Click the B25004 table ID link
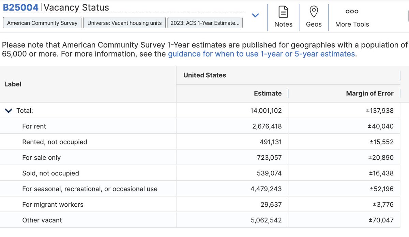Screen dimensions: 409x237 (x=20, y=7)
